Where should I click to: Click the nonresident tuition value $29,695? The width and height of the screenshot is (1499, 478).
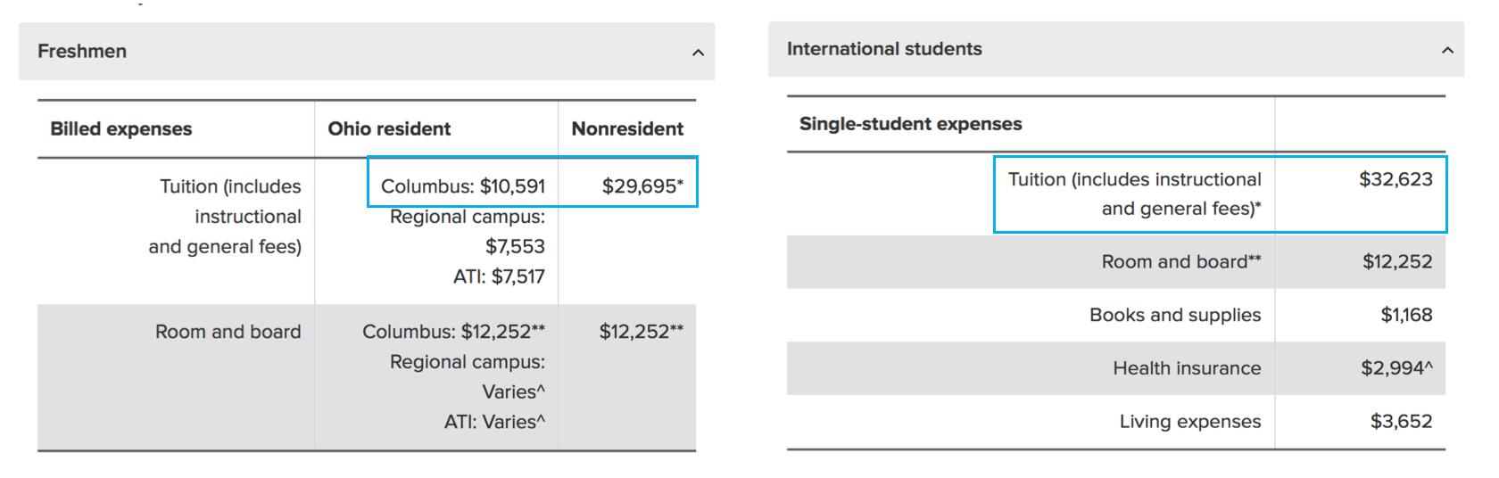[x=642, y=186]
